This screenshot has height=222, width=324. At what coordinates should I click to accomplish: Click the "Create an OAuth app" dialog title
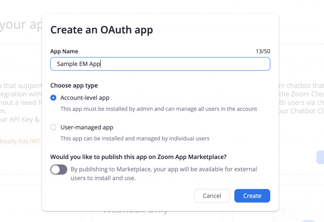[x=102, y=30]
